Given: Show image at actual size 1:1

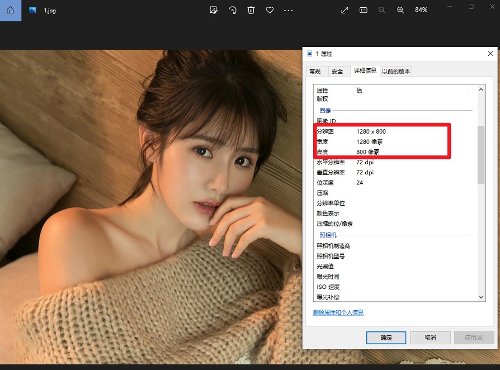Looking at the screenshot, I should [363, 10].
